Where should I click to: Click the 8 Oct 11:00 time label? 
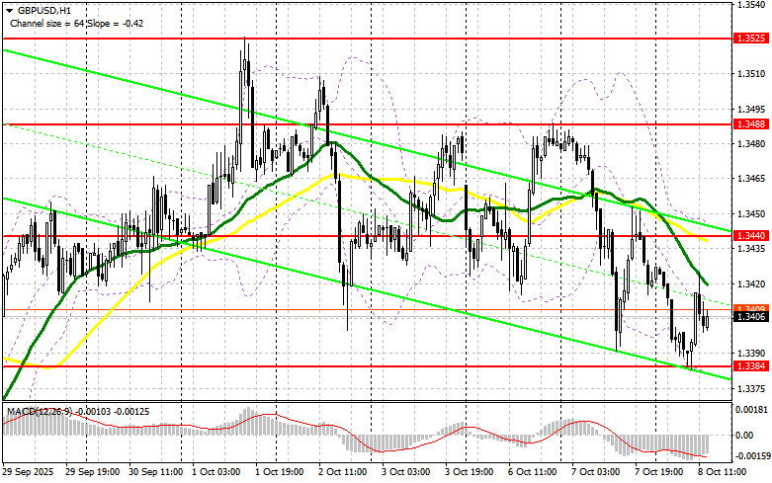723,472
